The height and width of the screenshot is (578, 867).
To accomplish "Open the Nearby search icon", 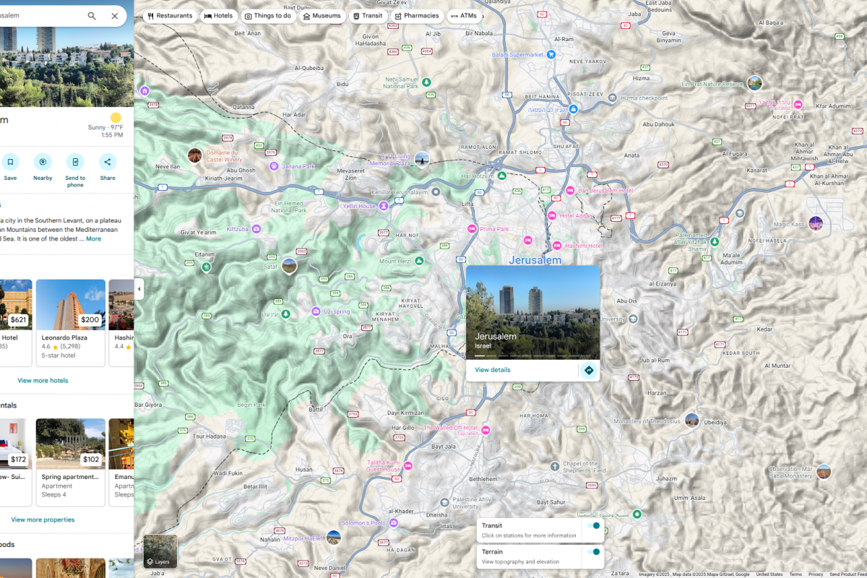I will 43,162.
